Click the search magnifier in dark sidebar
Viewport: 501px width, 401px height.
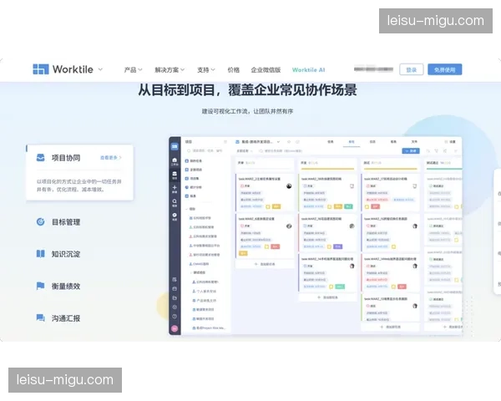(175, 202)
